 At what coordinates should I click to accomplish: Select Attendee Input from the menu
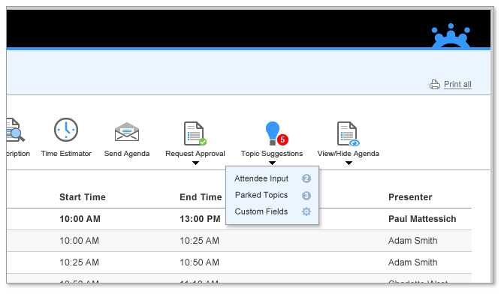tap(261, 178)
